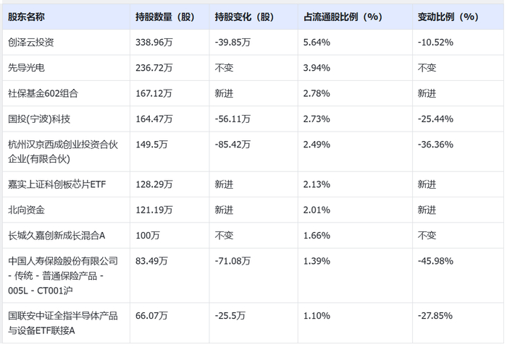Click the 持股变化（股） column header
Image resolution: width=507 pixels, height=347 pixels.
coord(246,16)
